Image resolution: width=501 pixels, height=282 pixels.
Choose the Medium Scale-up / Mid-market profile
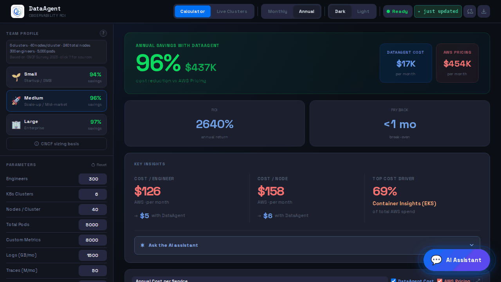point(56,101)
